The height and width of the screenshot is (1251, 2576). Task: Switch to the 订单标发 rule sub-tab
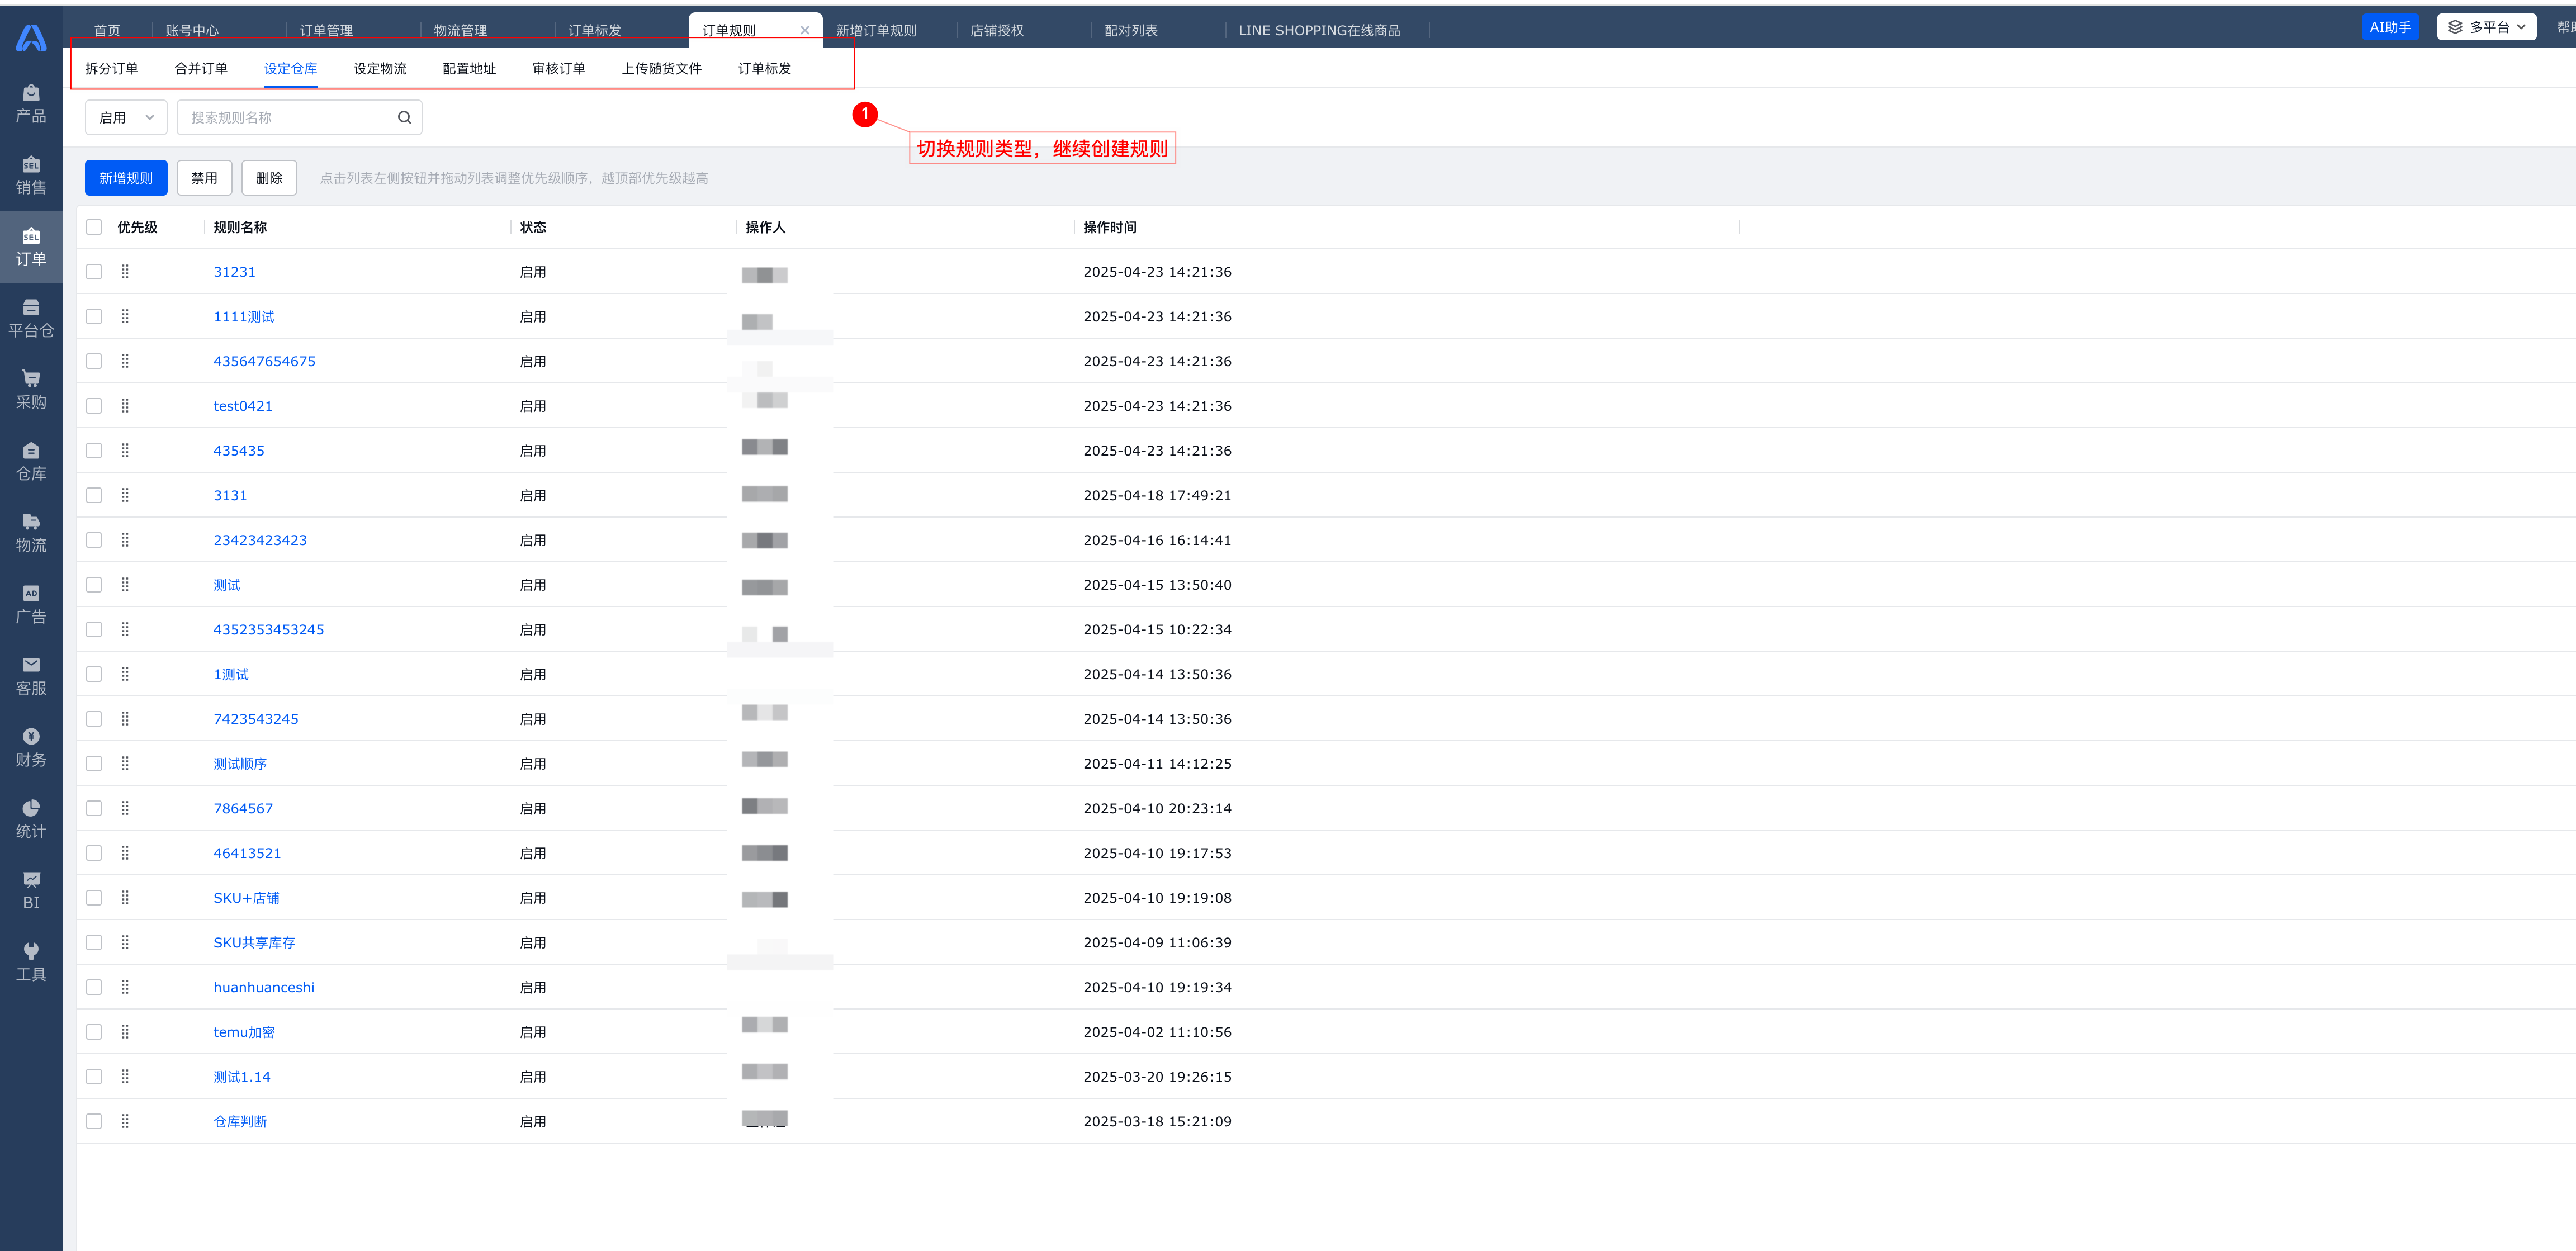764,68
